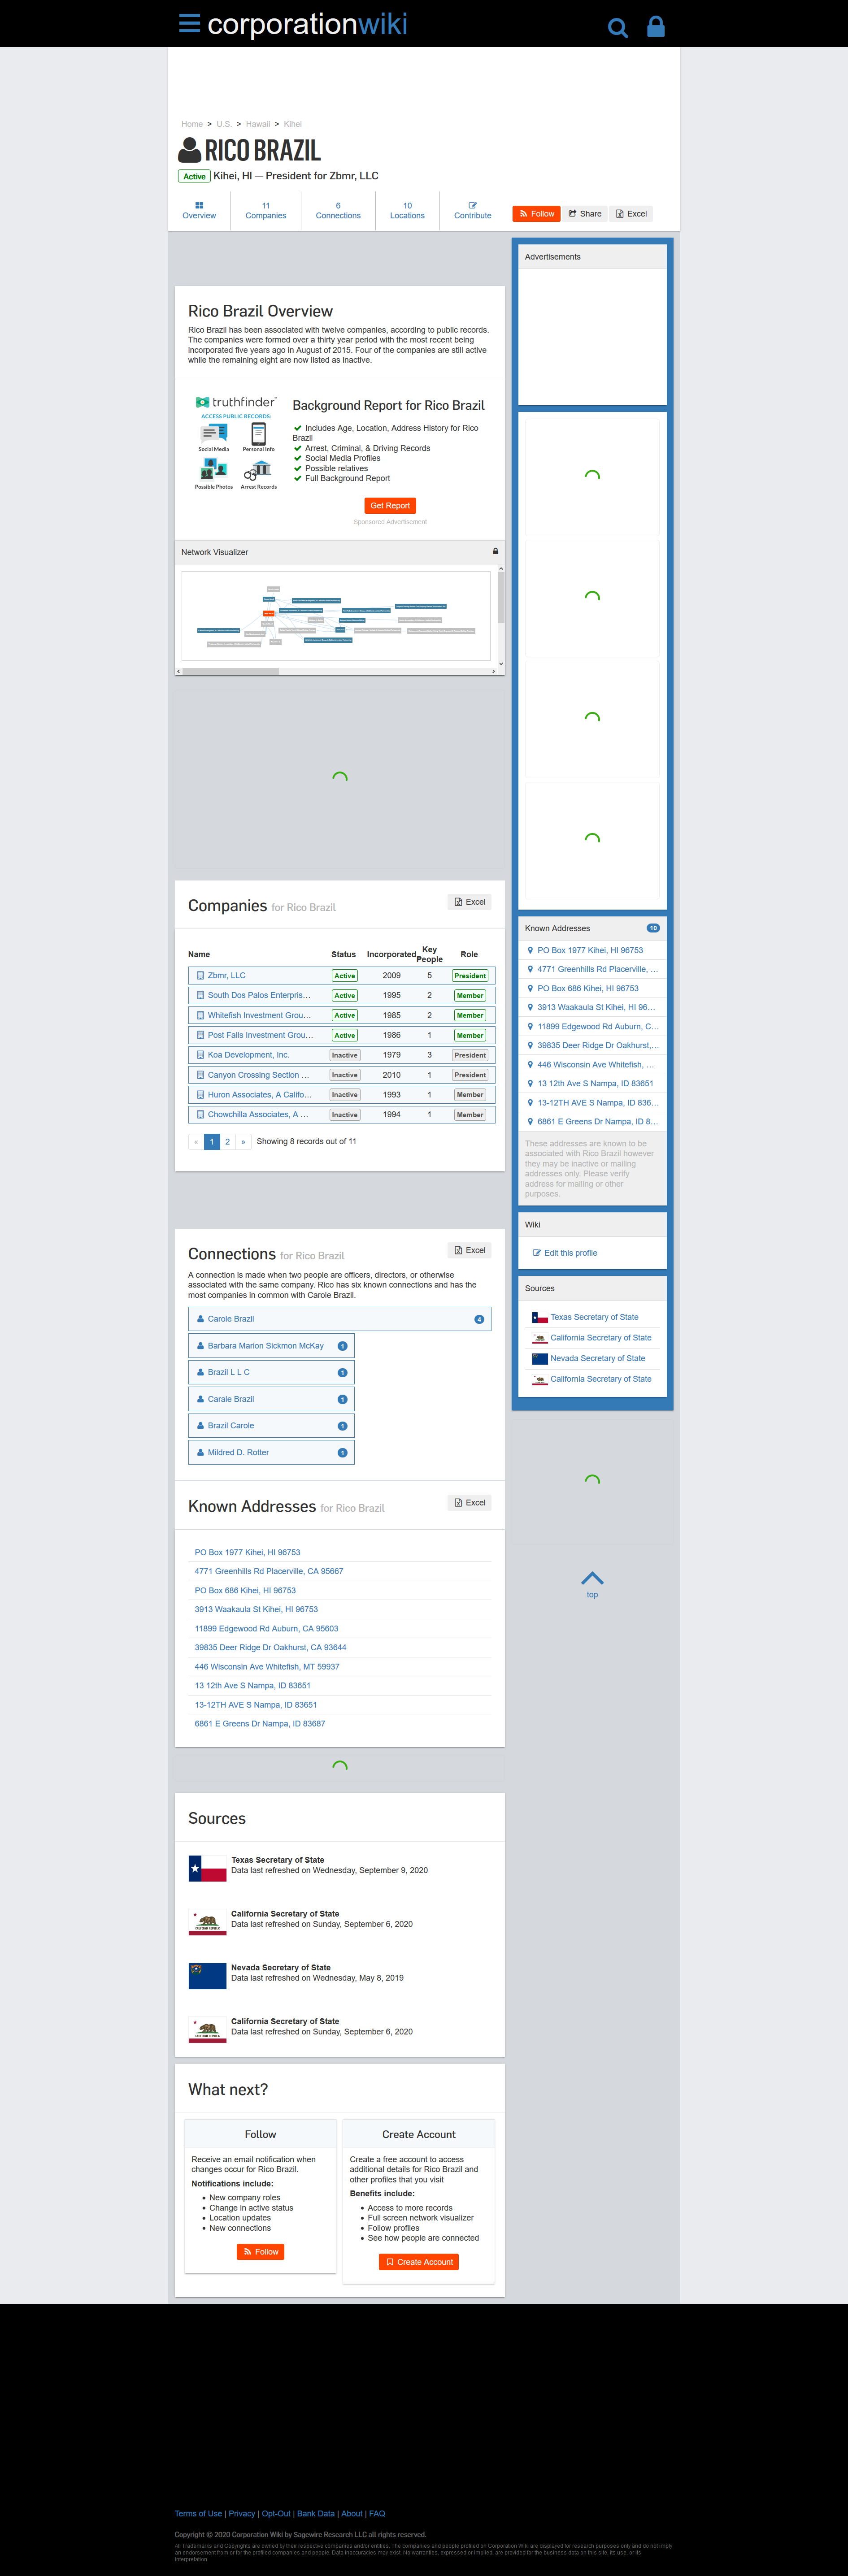Switch to the 6 Connections tab

[x=338, y=211]
